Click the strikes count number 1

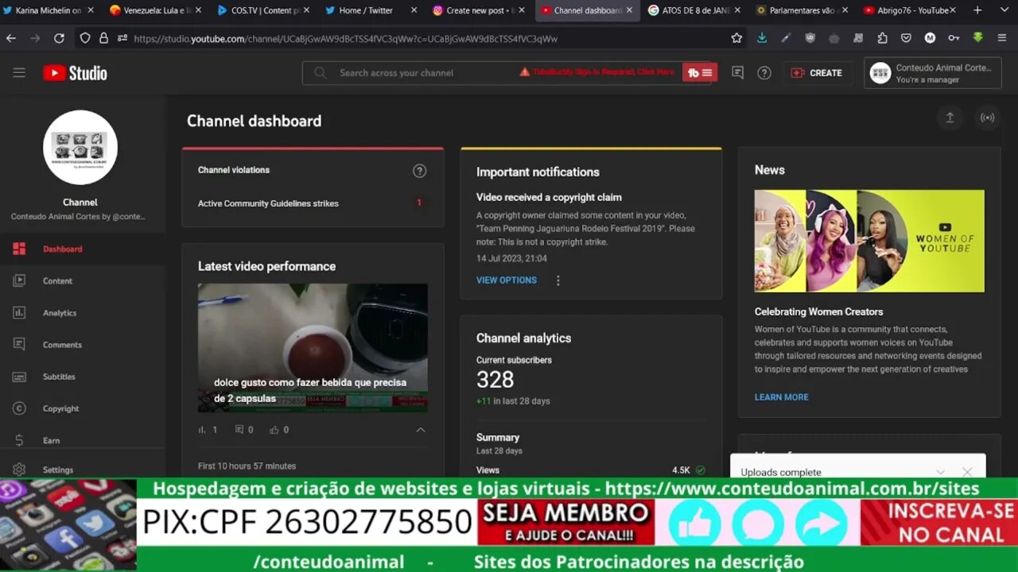click(419, 203)
